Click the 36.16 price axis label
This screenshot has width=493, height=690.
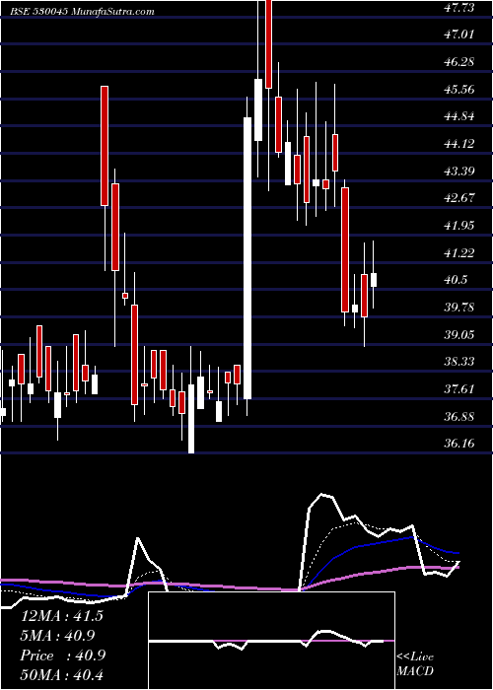click(x=459, y=444)
